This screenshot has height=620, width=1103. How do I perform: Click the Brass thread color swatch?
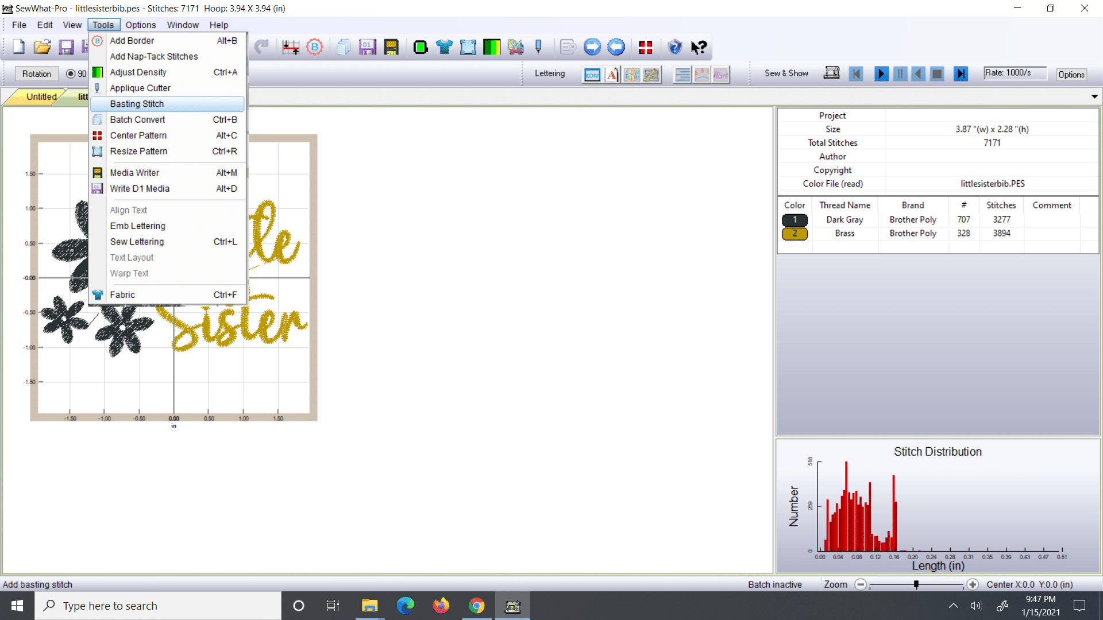(795, 234)
